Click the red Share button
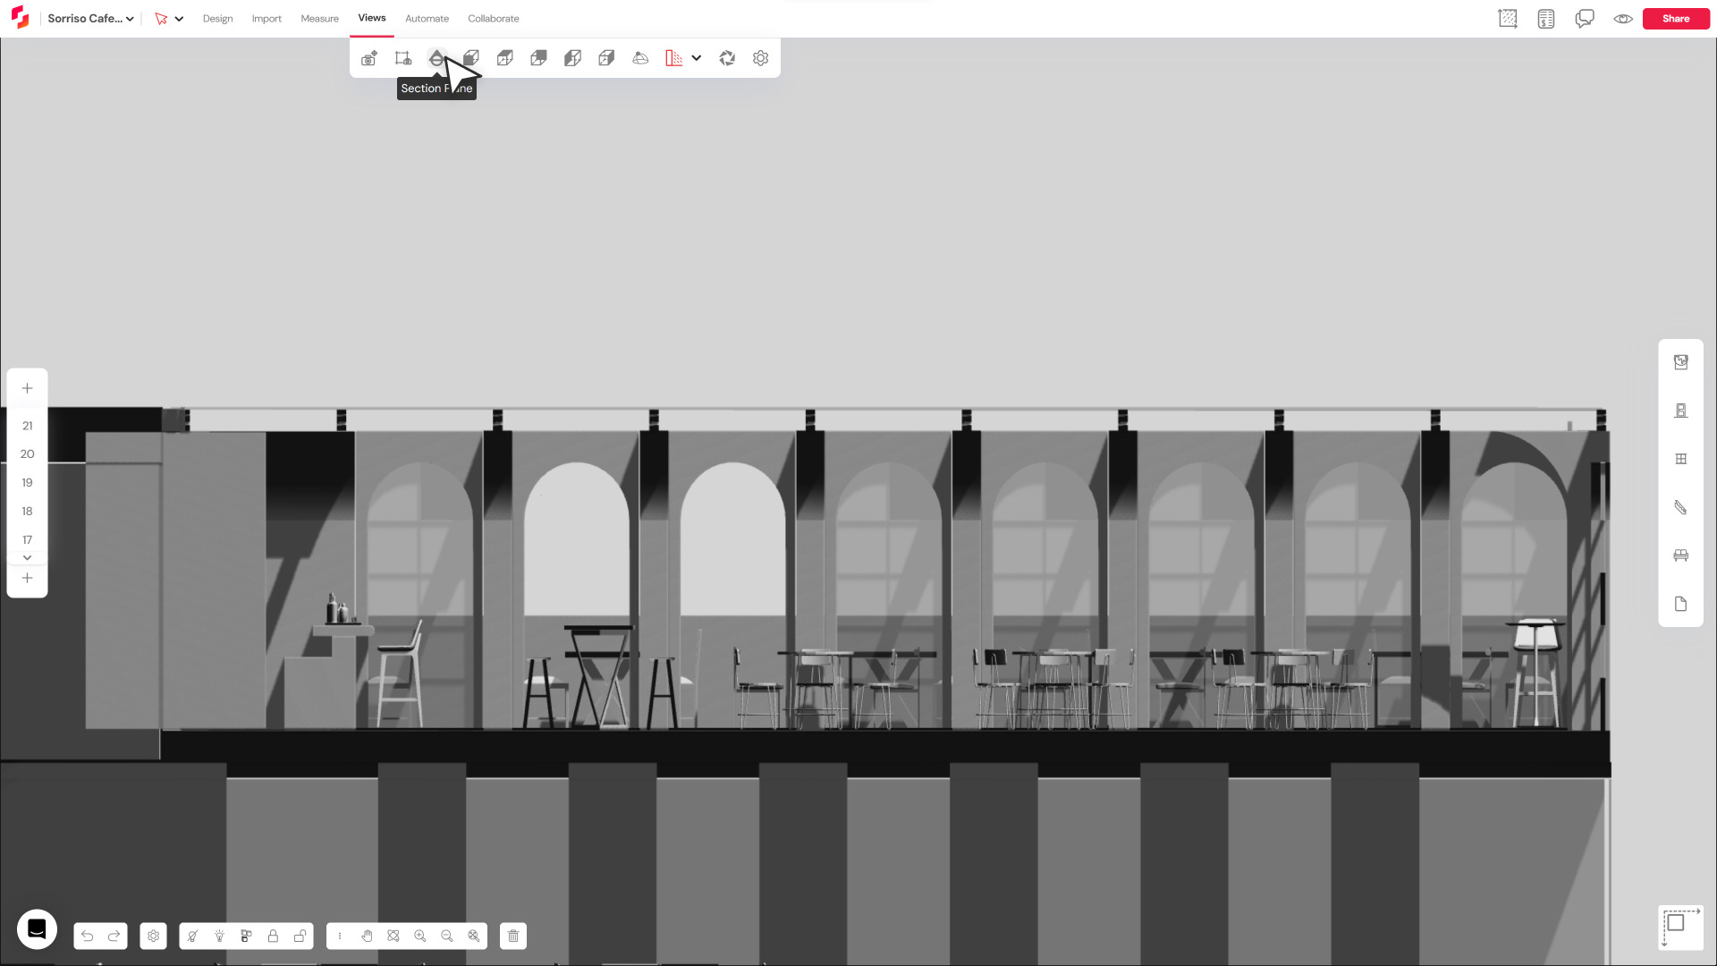Screen dimensions: 1717x966 coord(1675,19)
